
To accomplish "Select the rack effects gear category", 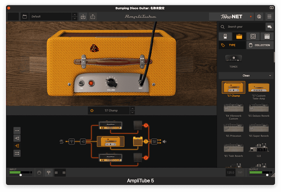I will coord(267,37).
